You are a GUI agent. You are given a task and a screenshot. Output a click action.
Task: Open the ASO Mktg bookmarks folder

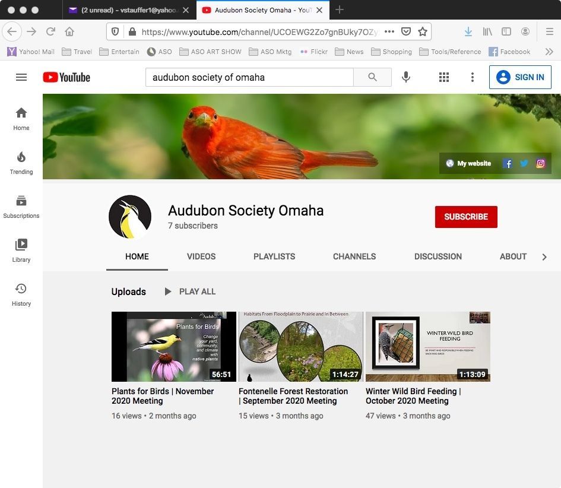coord(270,52)
